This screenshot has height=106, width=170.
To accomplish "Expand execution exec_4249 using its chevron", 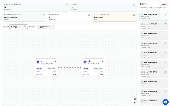I will click(x=166, y=72).
